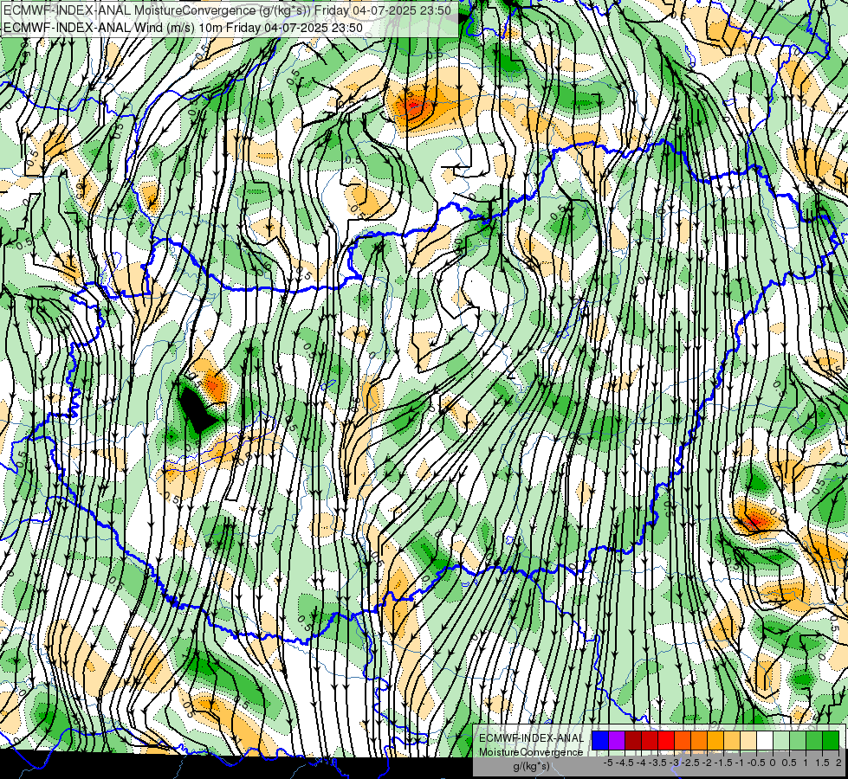Click the Wind (m/s) 10m title line
848x779 pixels.
tap(183, 28)
